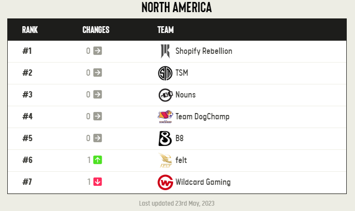Select the TEAM column header
This screenshot has width=355, height=211.
coord(165,30)
